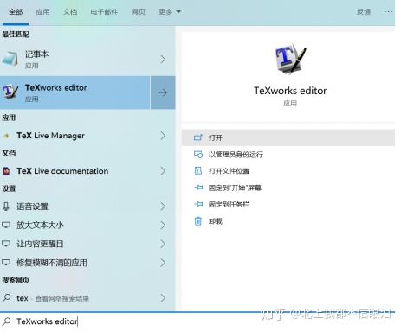Click the Notepad app icon
401x331 pixels.
pos(10,59)
